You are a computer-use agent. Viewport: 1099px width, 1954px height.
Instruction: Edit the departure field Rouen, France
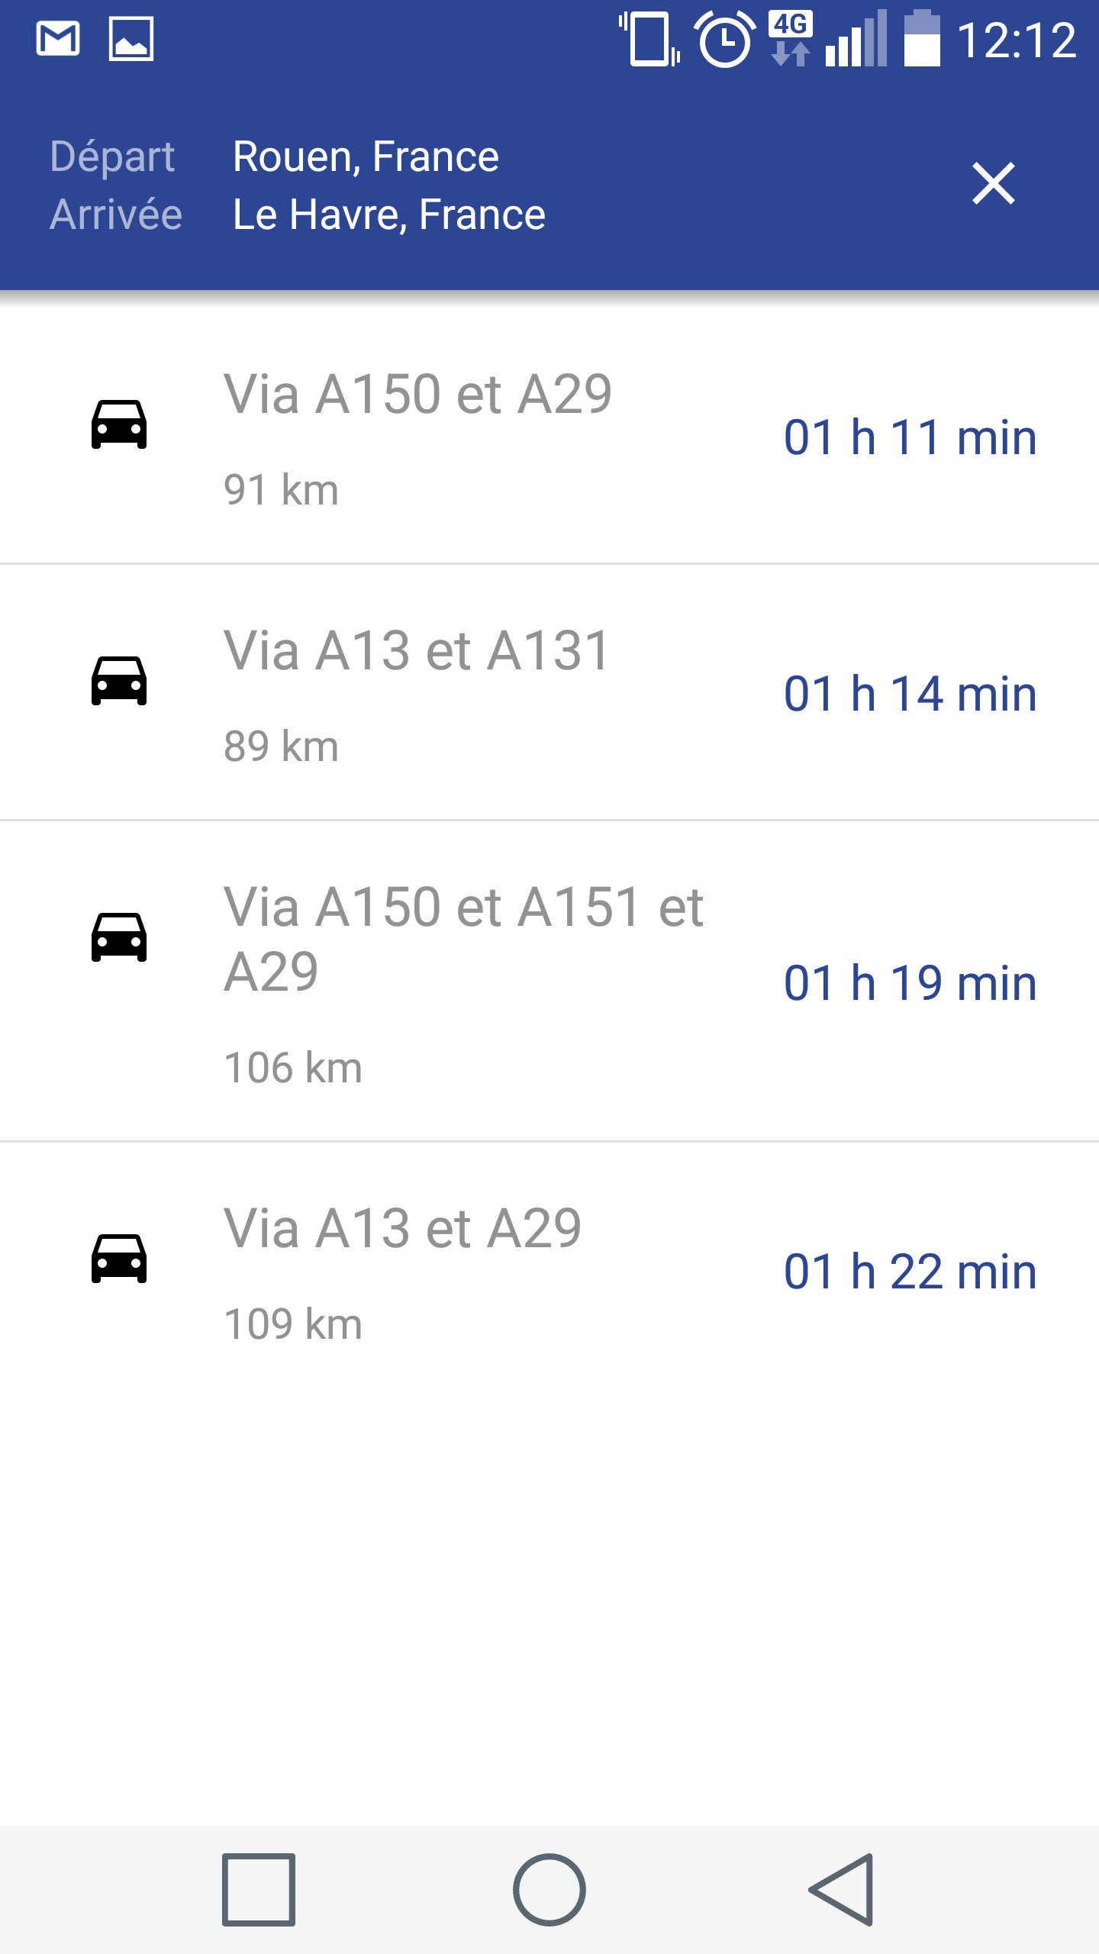coord(366,156)
